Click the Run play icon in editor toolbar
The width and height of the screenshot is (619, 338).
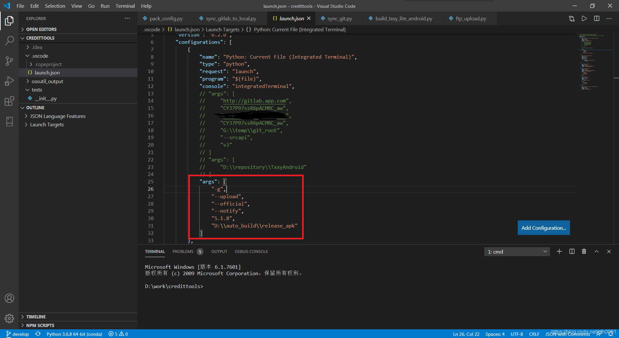click(x=584, y=19)
